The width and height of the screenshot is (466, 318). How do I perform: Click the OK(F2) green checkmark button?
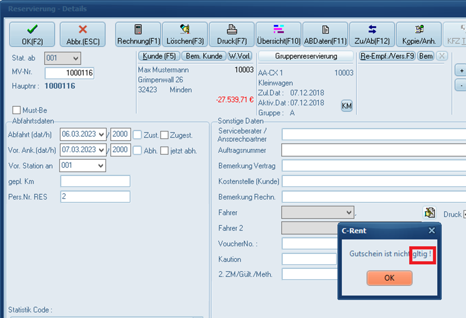pos(32,35)
